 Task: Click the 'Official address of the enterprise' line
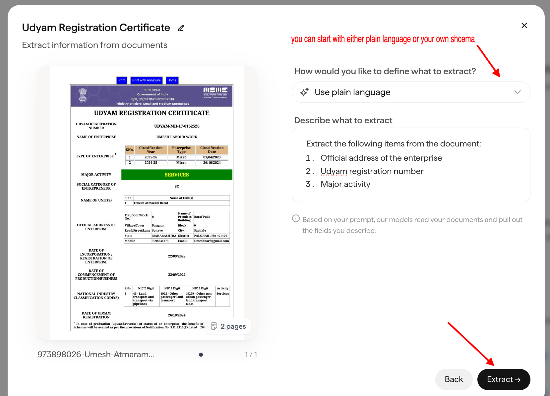click(x=381, y=158)
